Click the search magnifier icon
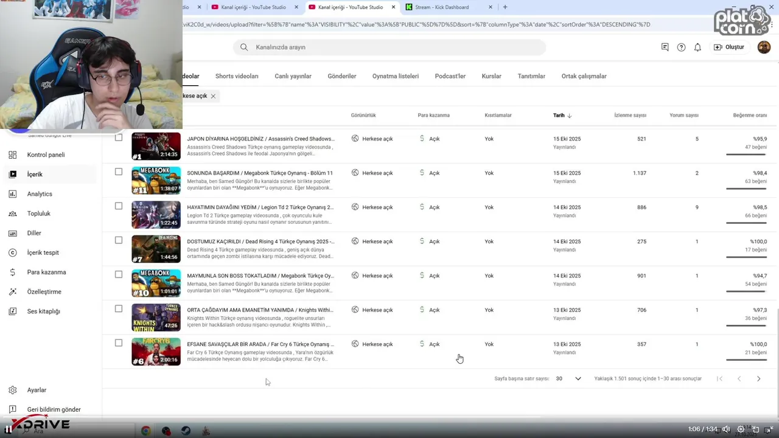 tap(244, 47)
